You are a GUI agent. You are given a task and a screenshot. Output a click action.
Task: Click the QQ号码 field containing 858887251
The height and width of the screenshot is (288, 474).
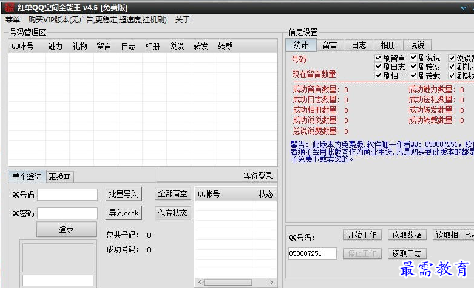pos(313,253)
